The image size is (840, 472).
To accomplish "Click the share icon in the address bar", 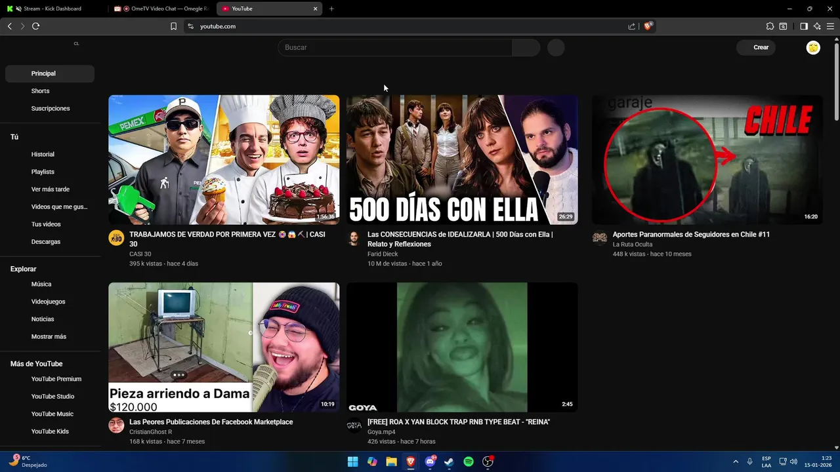I will [631, 26].
